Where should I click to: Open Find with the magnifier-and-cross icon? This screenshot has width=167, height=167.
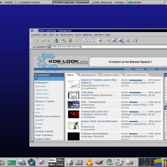click(114, 40)
